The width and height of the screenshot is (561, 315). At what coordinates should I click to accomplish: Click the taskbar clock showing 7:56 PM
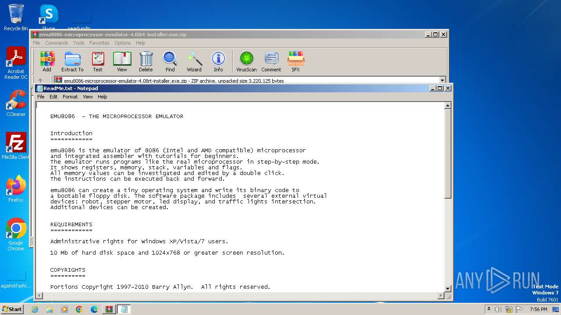click(x=538, y=309)
